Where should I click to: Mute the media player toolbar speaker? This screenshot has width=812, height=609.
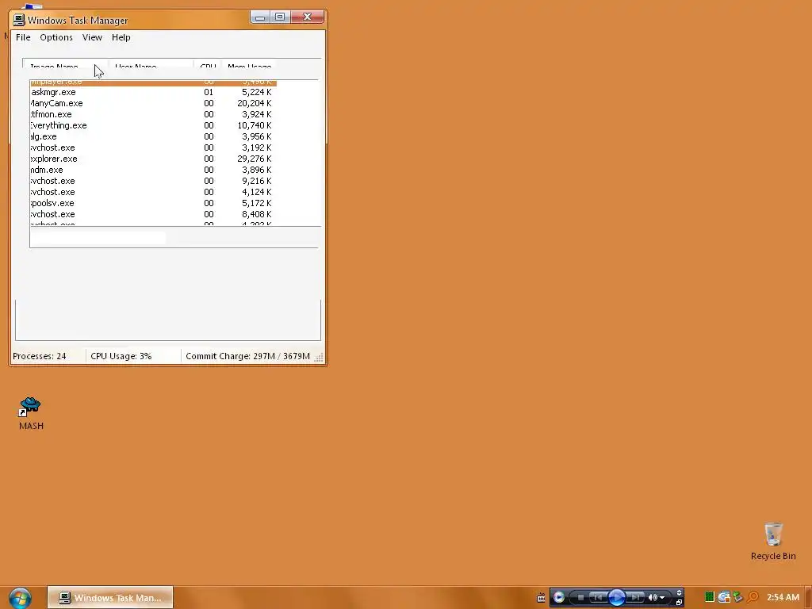click(653, 598)
